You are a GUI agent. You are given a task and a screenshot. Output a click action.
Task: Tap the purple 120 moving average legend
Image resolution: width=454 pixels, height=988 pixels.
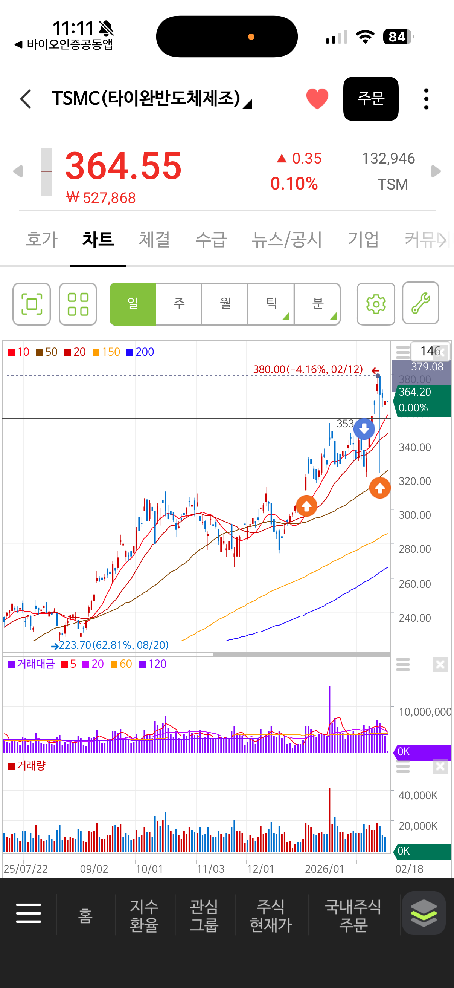point(152,664)
